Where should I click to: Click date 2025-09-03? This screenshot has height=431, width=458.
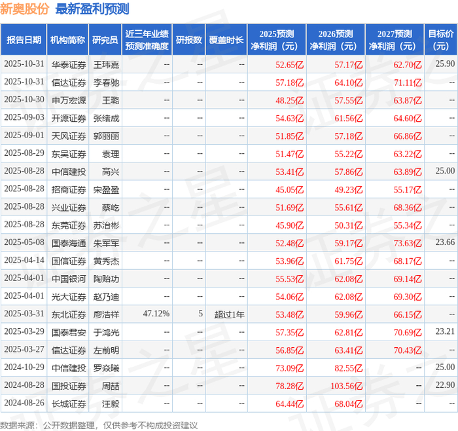tap(24, 117)
